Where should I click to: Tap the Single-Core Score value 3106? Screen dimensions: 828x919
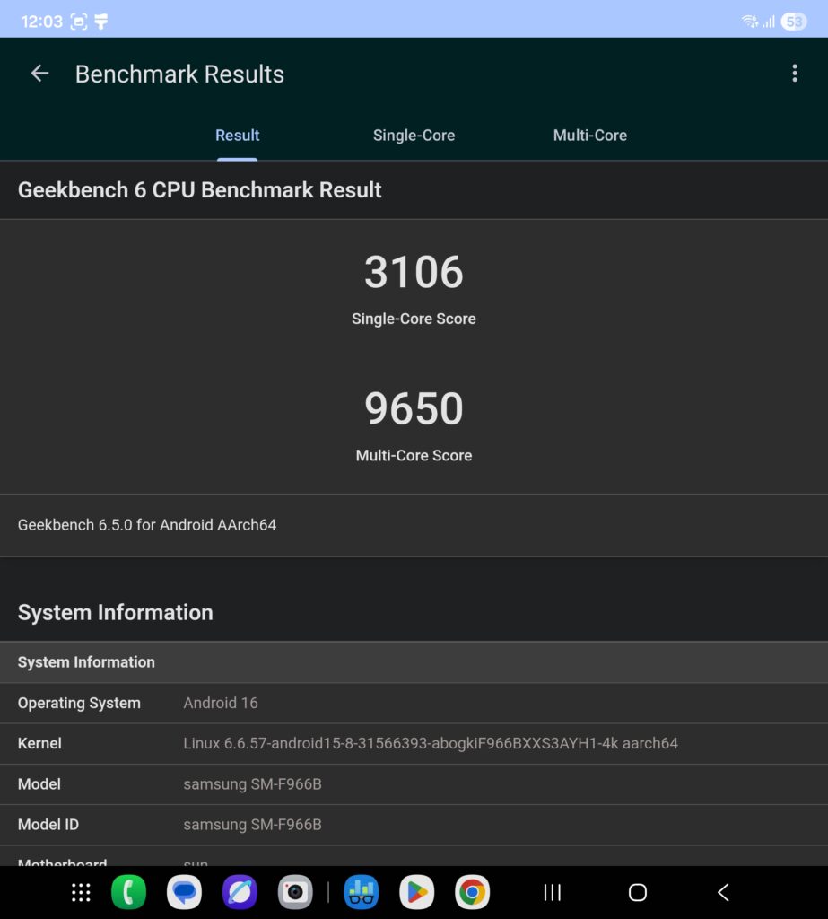[x=414, y=272]
